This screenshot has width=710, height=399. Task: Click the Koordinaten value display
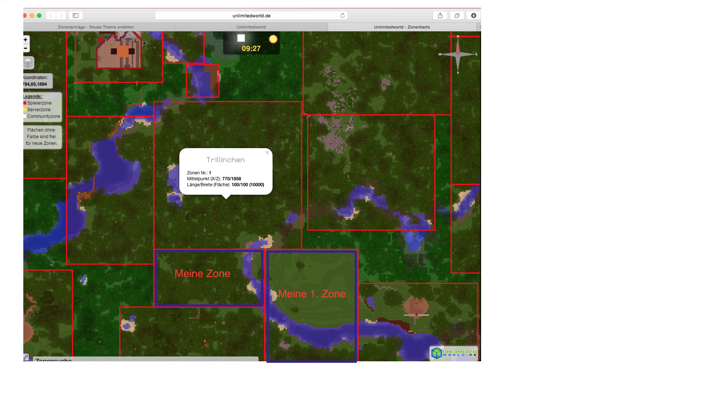[35, 84]
